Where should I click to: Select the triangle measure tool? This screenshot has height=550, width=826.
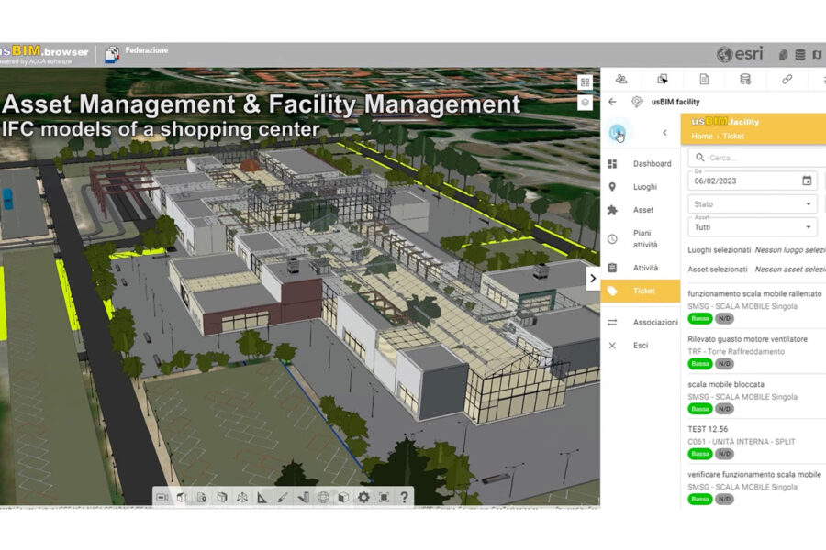[262, 498]
